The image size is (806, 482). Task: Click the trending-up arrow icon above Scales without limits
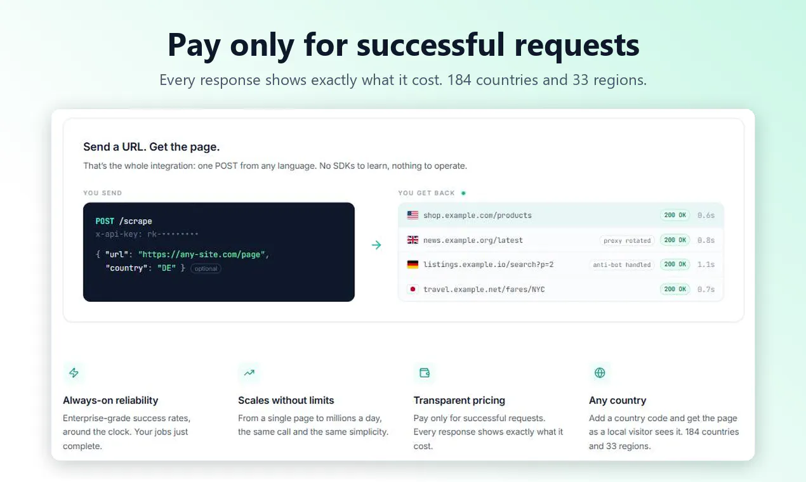coord(249,373)
